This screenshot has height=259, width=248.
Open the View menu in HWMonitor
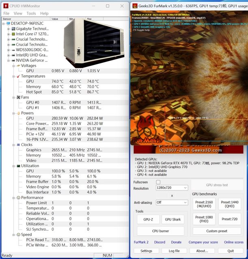tap(18, 13)
